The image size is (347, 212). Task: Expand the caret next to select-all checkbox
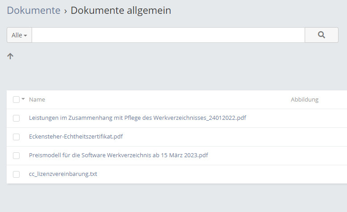click(x=23, y=99)
